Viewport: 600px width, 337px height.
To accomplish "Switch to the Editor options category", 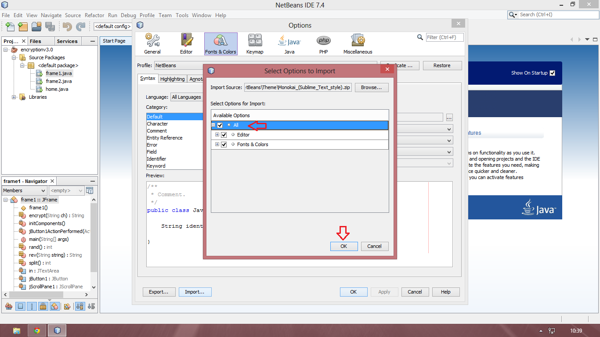I will point(186,43).
